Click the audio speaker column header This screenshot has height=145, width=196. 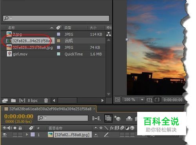pyautogui.click(x=10, y=128)
